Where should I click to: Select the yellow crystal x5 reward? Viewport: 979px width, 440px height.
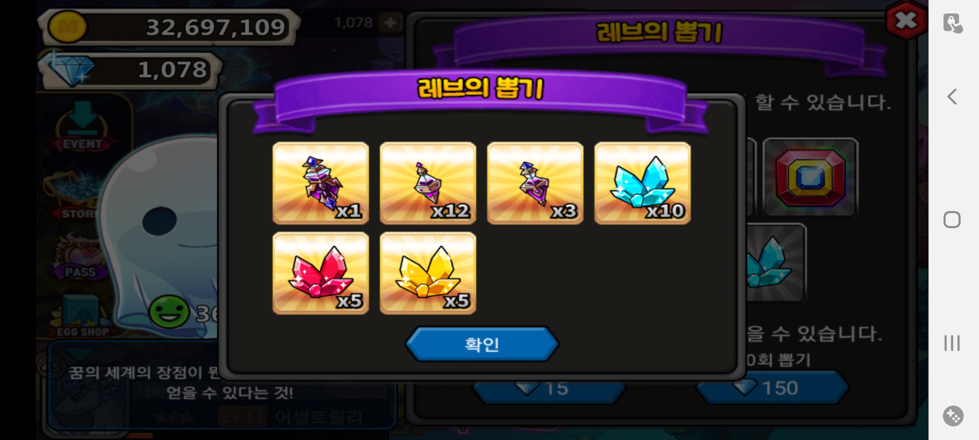click(428, 273)
